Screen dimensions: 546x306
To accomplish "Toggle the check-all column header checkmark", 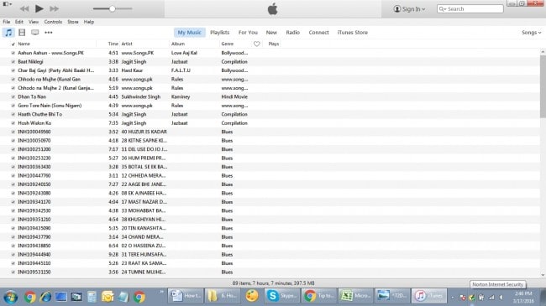I will [13, 44].
